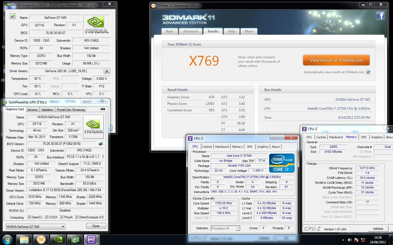The height and width of the screenshot is (245, 393).
Task: Open the Basic tab in 3DMark 11
Action: click(x=170, y=31)
